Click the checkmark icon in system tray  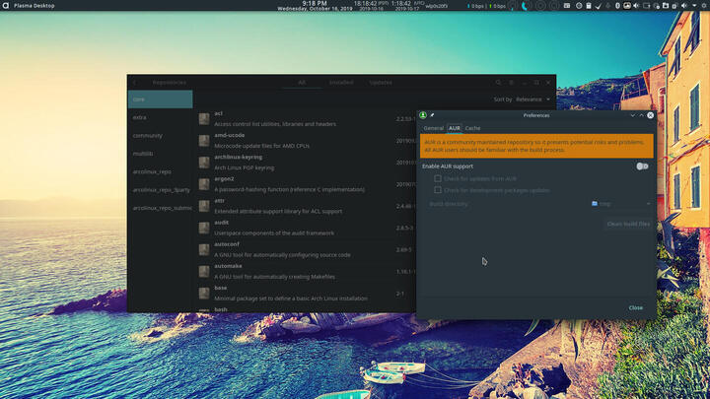[599, 6]
